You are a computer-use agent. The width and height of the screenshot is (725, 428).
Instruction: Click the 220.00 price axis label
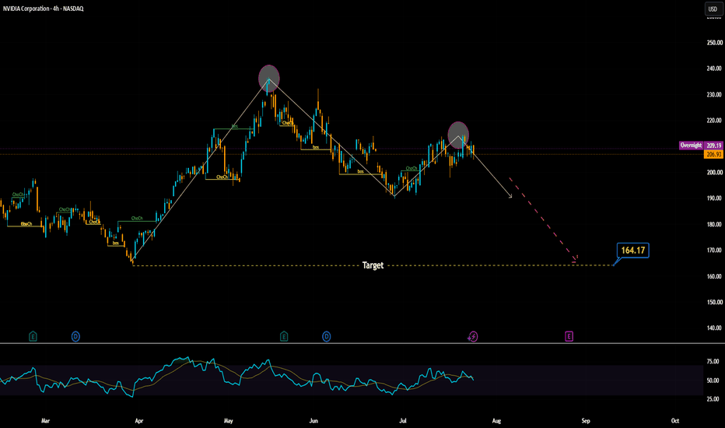tap(714, 121)
